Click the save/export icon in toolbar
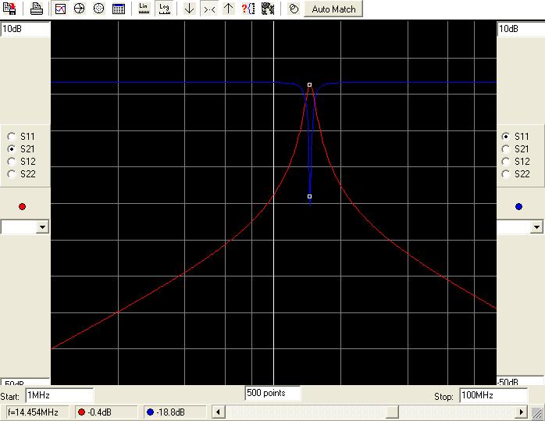 pos(10,9)
